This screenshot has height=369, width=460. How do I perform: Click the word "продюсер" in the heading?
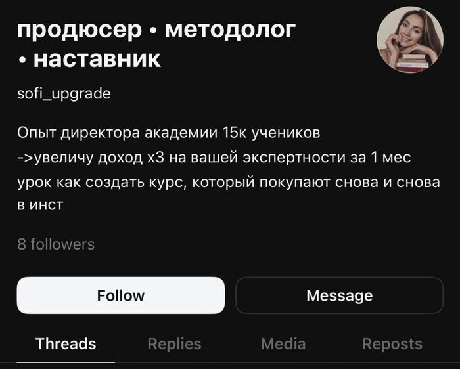coord(79,30)
